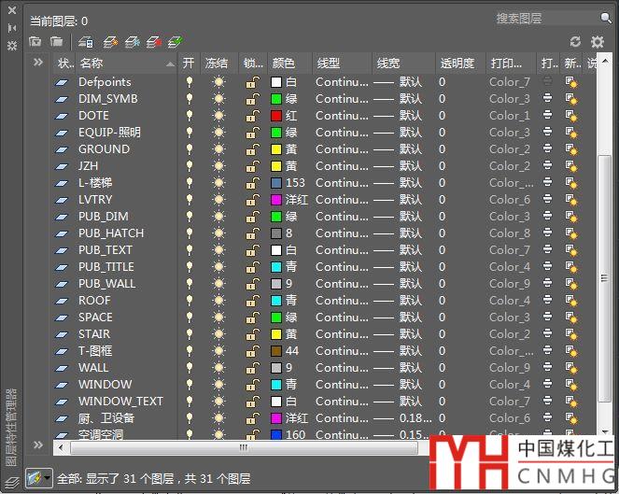Click plot icon for LVTRY layer
Viewport: 619px width, 494px height.
tap(547, 199)
